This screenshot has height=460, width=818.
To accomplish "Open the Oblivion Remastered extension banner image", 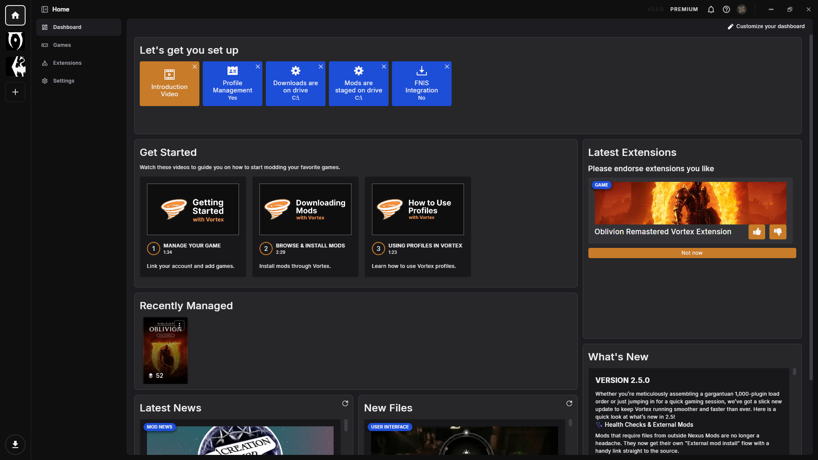I will [690, 203].
